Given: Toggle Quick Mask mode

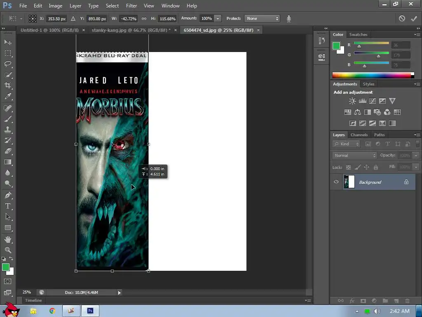Looking at the screenshot, I should (x=8, y=282).
